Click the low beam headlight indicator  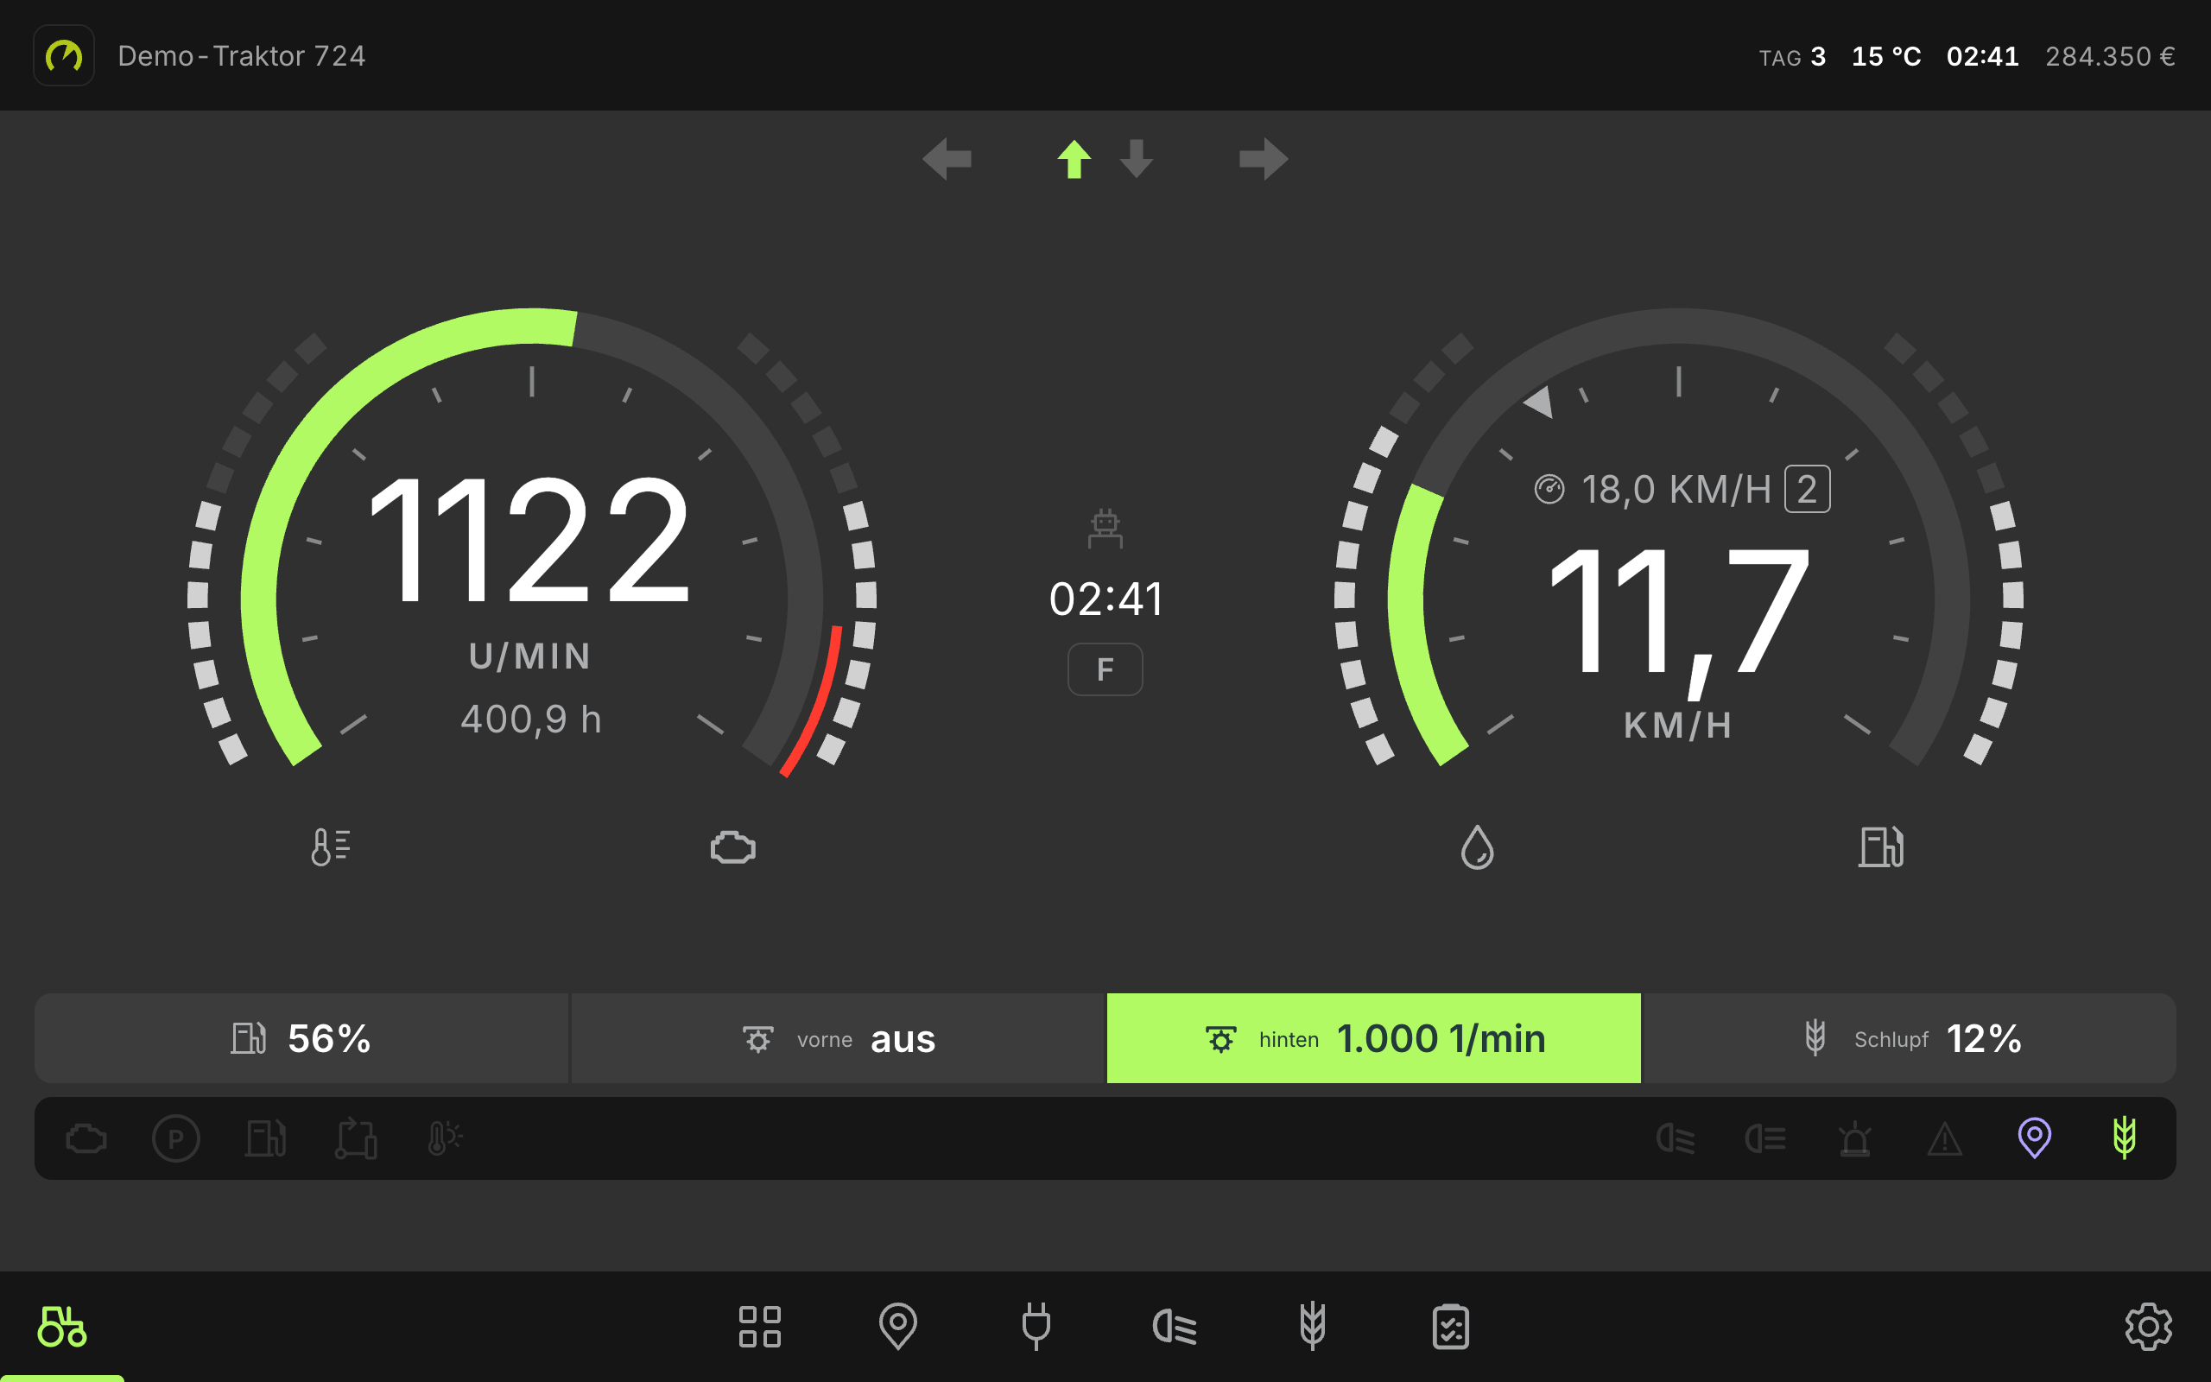click(x=1676, y=1139)
